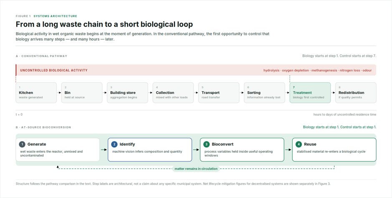
Task: Click the Building store step card
Action: coord(128,93)
